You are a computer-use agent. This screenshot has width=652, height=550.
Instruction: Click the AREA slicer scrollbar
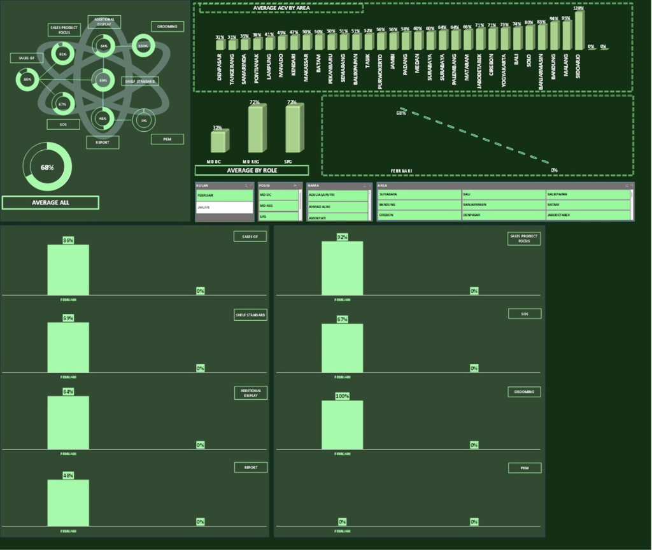[632, 204]
